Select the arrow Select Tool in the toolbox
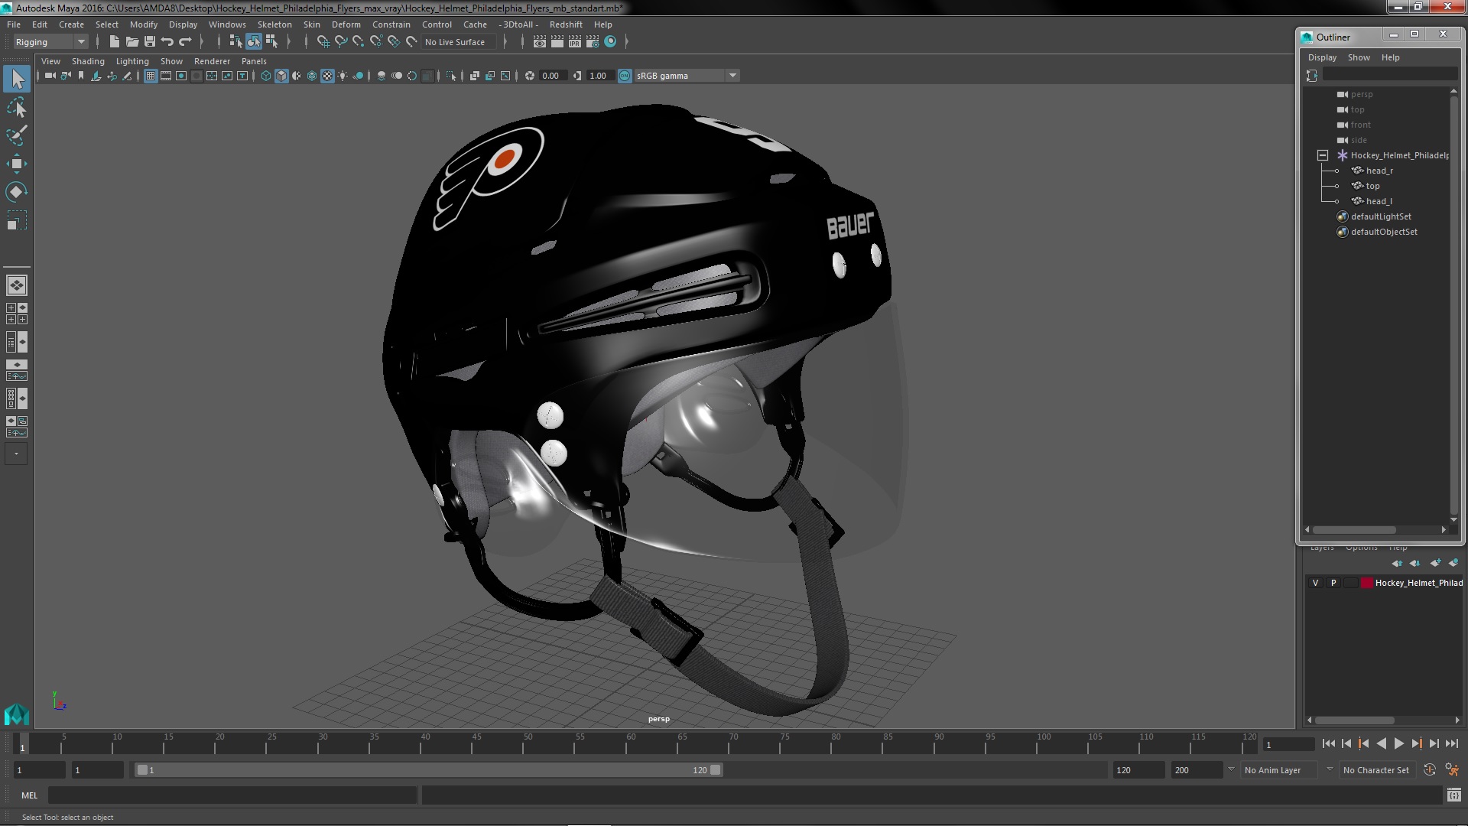Screen dimensions: 1468x826 [17, 79]
